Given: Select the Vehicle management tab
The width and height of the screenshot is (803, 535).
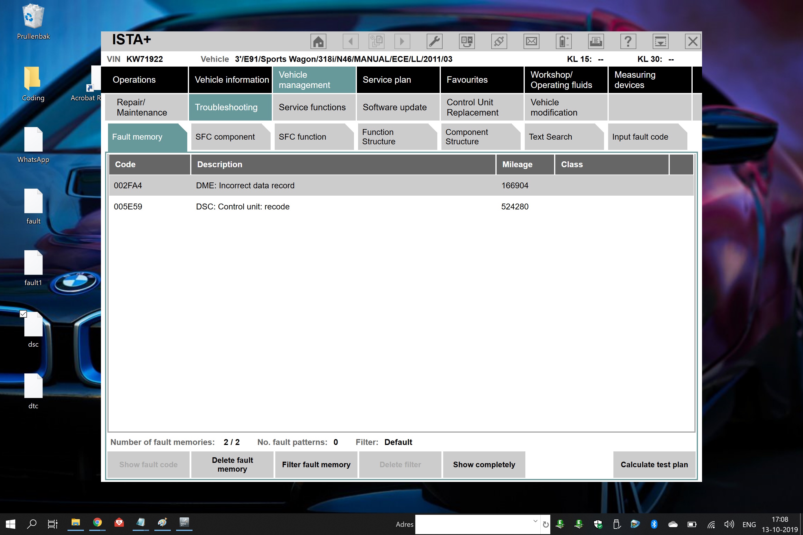Looking at the screenshot, I should point(314,80).
